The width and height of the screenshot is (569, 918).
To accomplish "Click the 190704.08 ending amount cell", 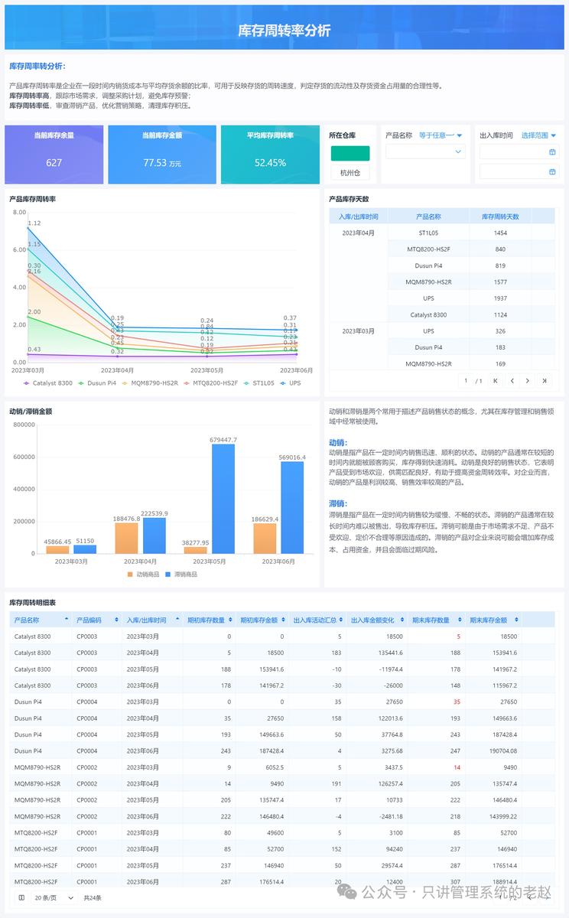I will pyautogui.click(x=493, y=751).
